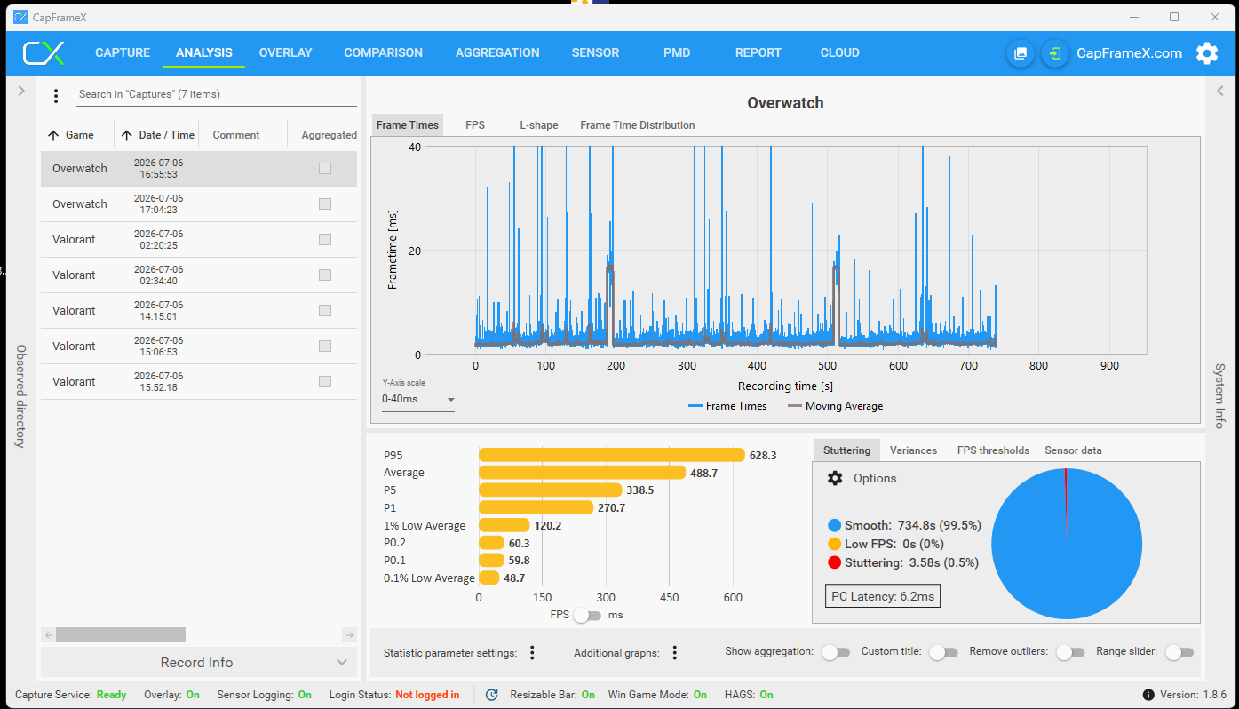Open settings via the header gear icon

tap(1206, 53)
